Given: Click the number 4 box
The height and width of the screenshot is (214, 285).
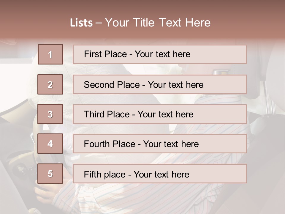Looking at the screenshot, I should tap(50, 144).
